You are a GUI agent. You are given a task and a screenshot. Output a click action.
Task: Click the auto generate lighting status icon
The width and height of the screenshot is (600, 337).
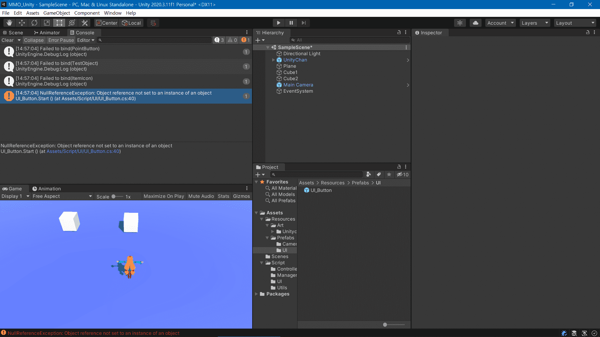[x=584, y=333]
